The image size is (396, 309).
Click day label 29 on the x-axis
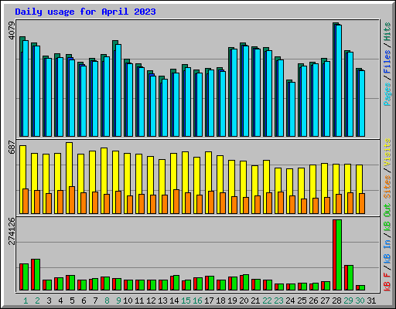[348, 301]
